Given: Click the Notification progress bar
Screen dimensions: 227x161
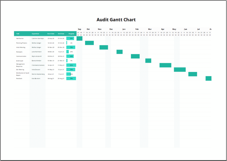Looking at the screenshot, I should tap(70, 38).
